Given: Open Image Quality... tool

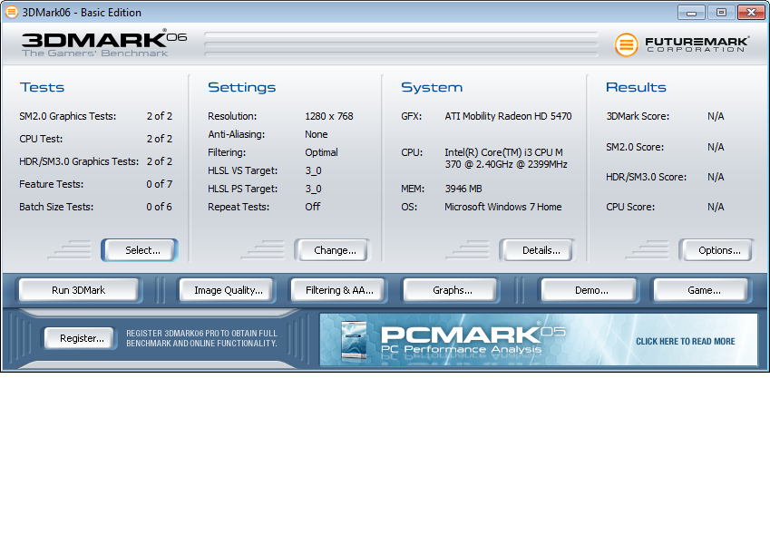Looking at the screenshot, I should [228, 290].
